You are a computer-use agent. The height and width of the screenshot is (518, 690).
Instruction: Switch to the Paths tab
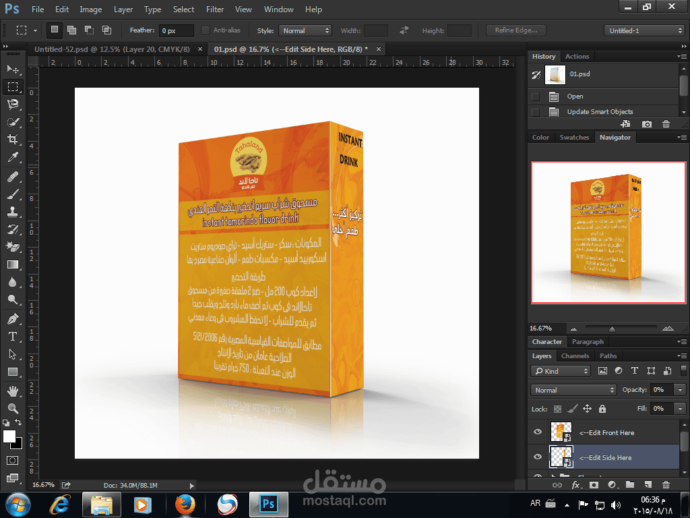pos(608,356)
